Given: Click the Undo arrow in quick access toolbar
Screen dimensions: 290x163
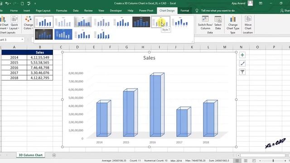Looking at the screenshot, I should (x=7, y=3).
